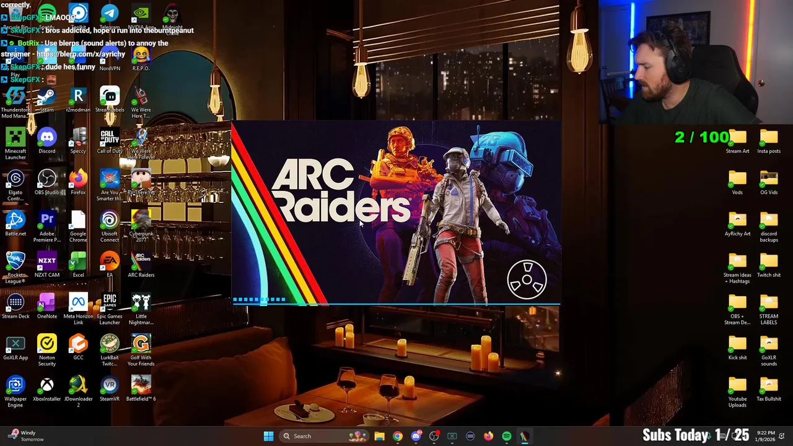This screenshot has height=446, width=793.
Task: Open the XboxInstaller desktop icon
Action: coord(47,389)
